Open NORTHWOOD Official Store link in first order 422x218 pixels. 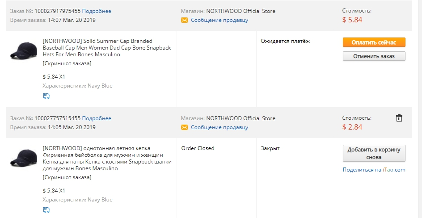tap(241, 11)
